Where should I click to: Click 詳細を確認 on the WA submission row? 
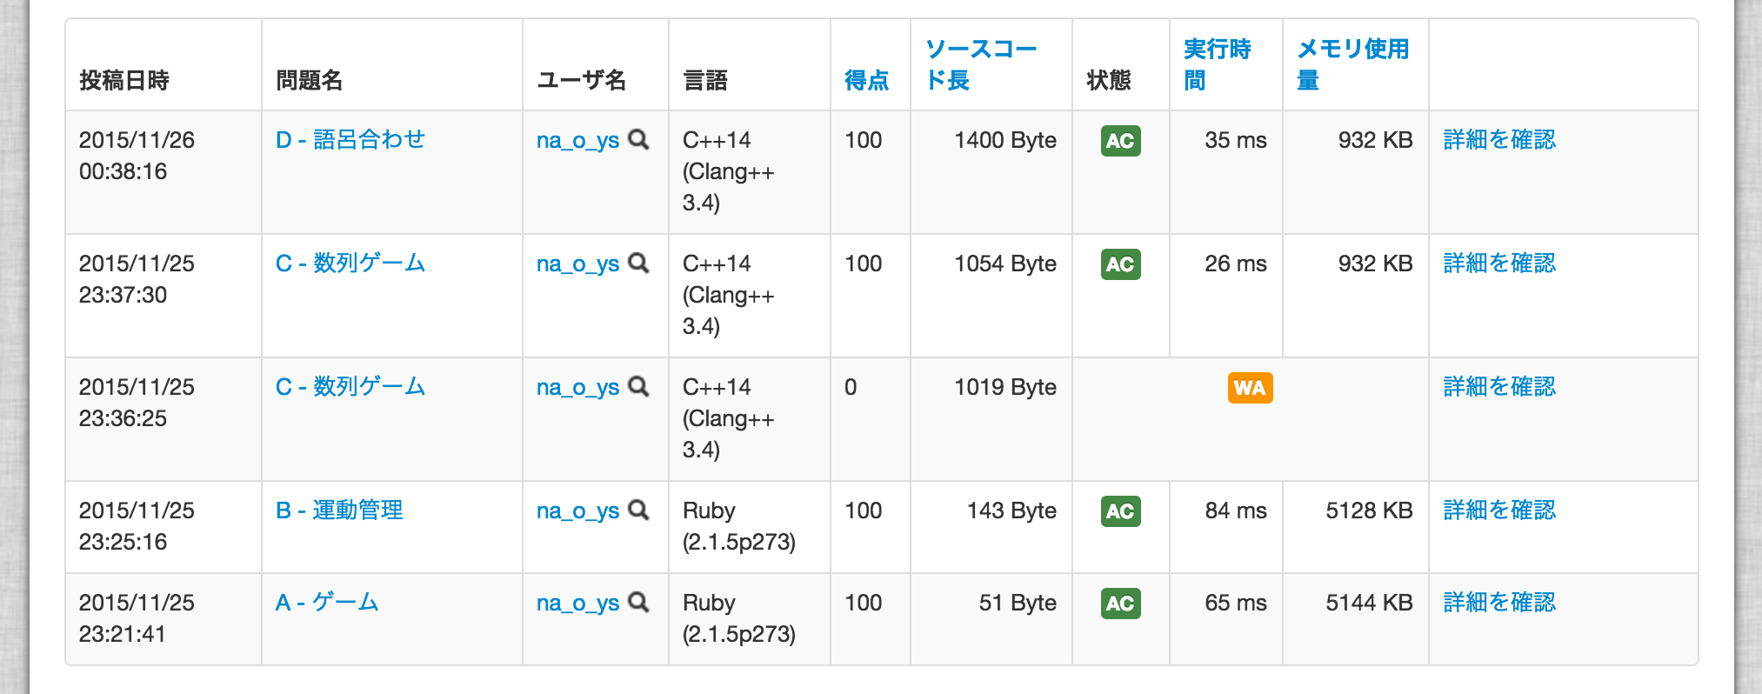click(x=1498, y=388)
